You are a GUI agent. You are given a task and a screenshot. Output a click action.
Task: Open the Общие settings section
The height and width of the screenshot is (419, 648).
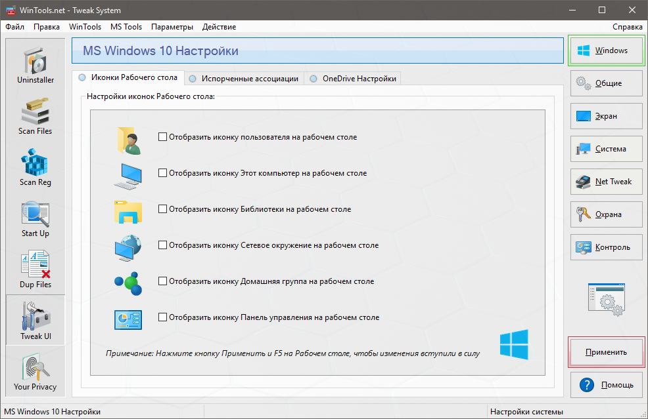(606, 83)
